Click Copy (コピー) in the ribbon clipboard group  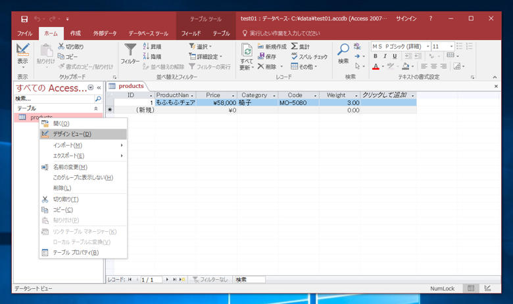pyautogui.click(x=68, y=56)
